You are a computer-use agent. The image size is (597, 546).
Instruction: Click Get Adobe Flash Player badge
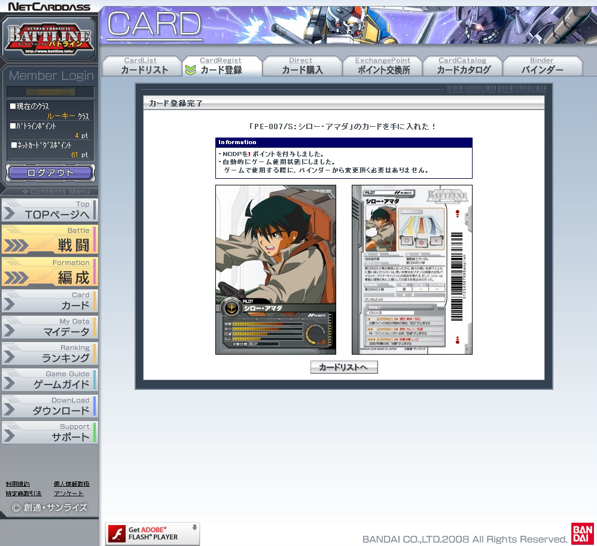[x=153, y=533]
